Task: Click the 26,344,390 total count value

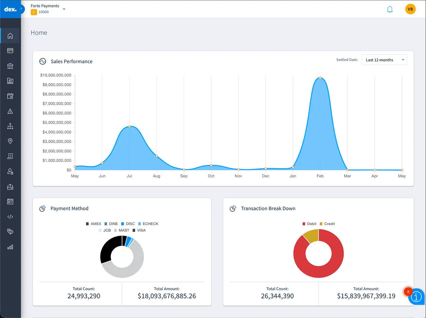Action: coord(277,296)
